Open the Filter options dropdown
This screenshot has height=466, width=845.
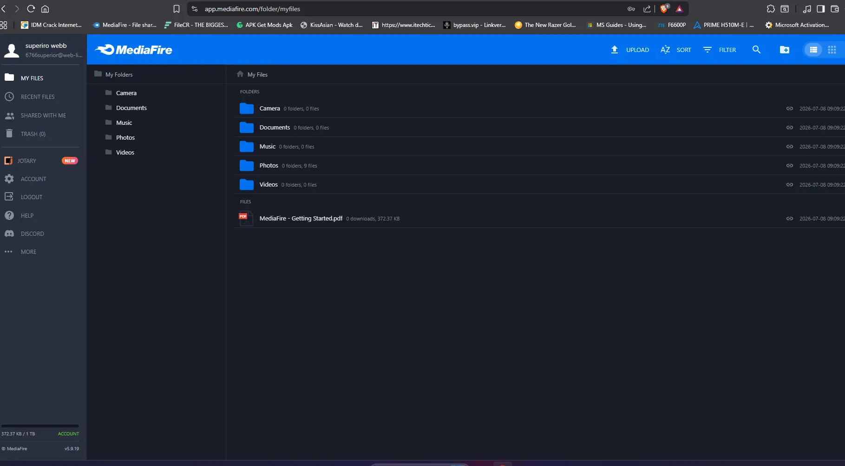pos(720,50)
